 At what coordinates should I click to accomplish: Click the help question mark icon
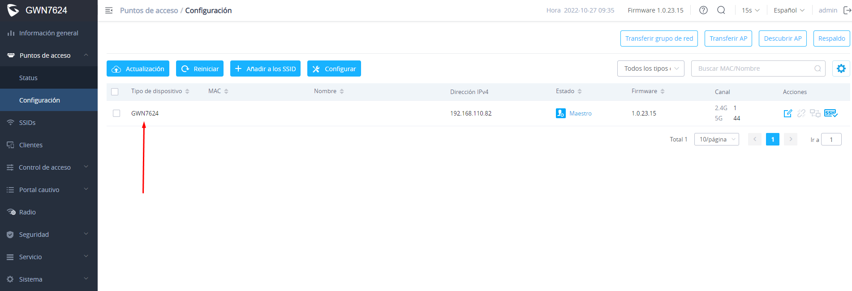tap(703, 10)
